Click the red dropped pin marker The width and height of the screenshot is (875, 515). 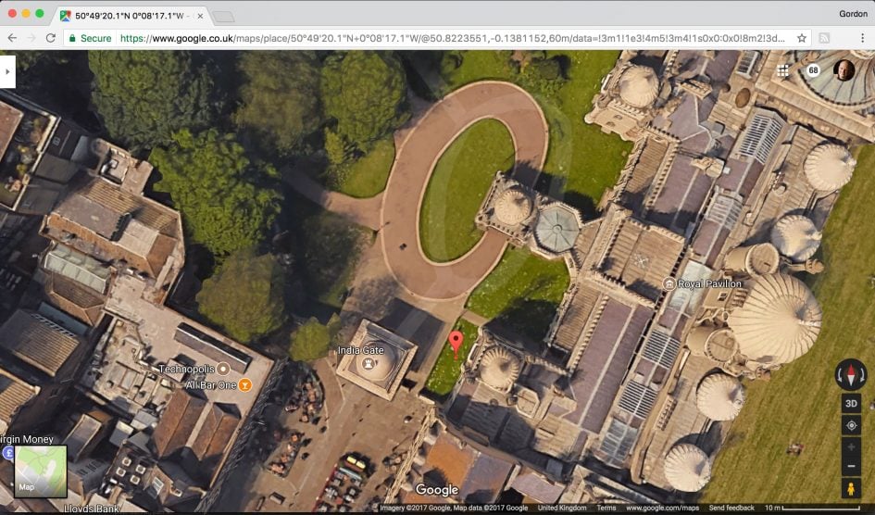tap(456, 342)
